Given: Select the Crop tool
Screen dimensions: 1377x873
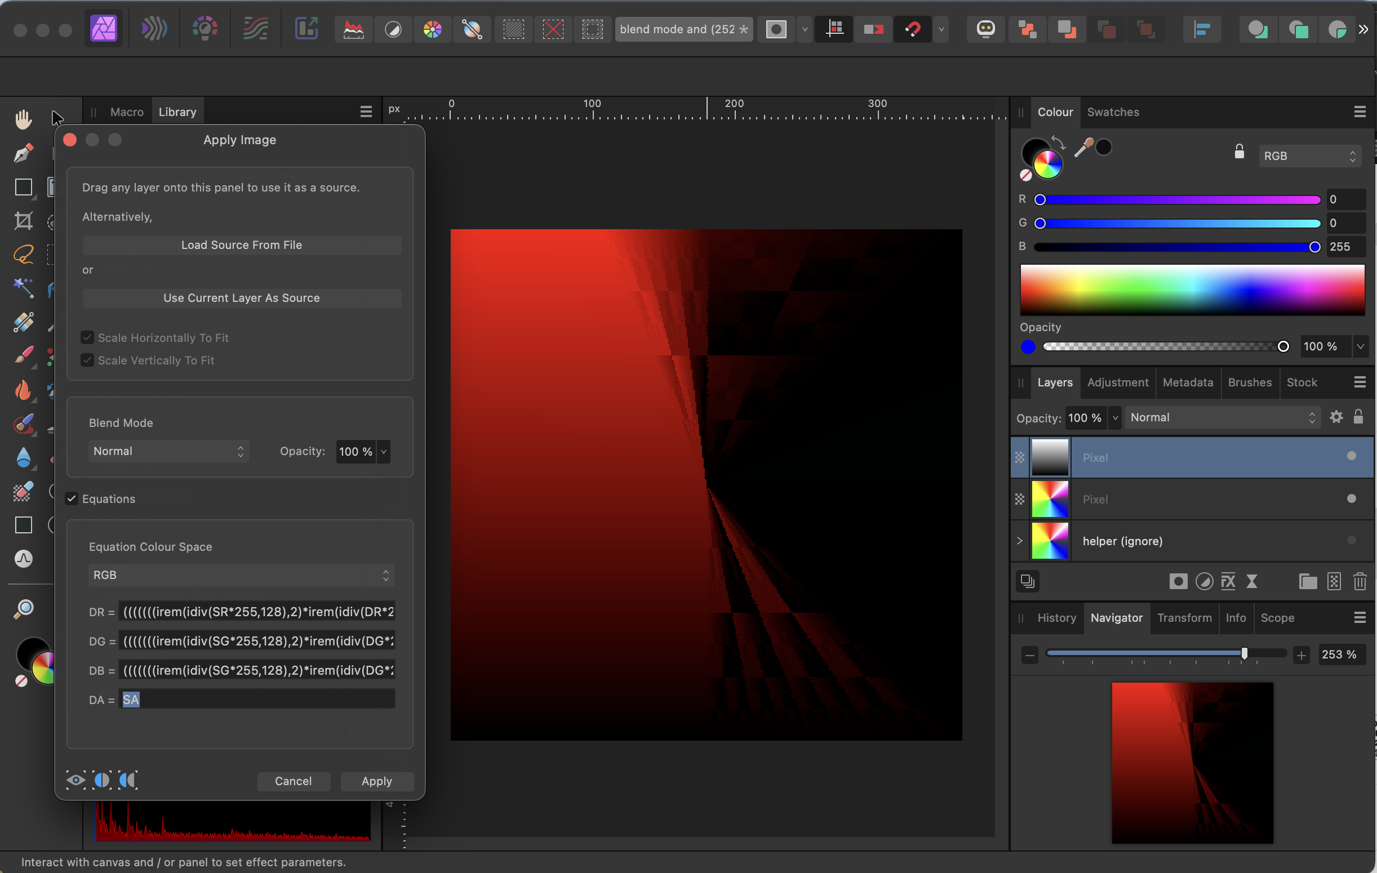Looking at the screenshot, I should (24, 221).
